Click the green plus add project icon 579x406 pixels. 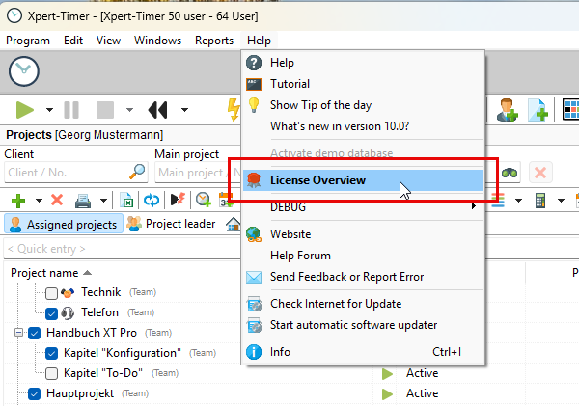pos(17,201)
